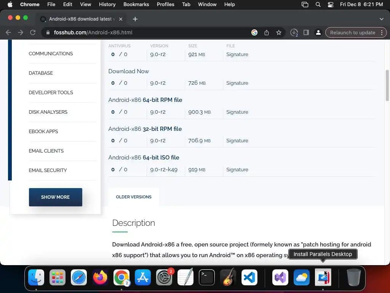This screenshot has width=390, height=293.
Task: Share this page via share icon
Action: pos(266,32)
